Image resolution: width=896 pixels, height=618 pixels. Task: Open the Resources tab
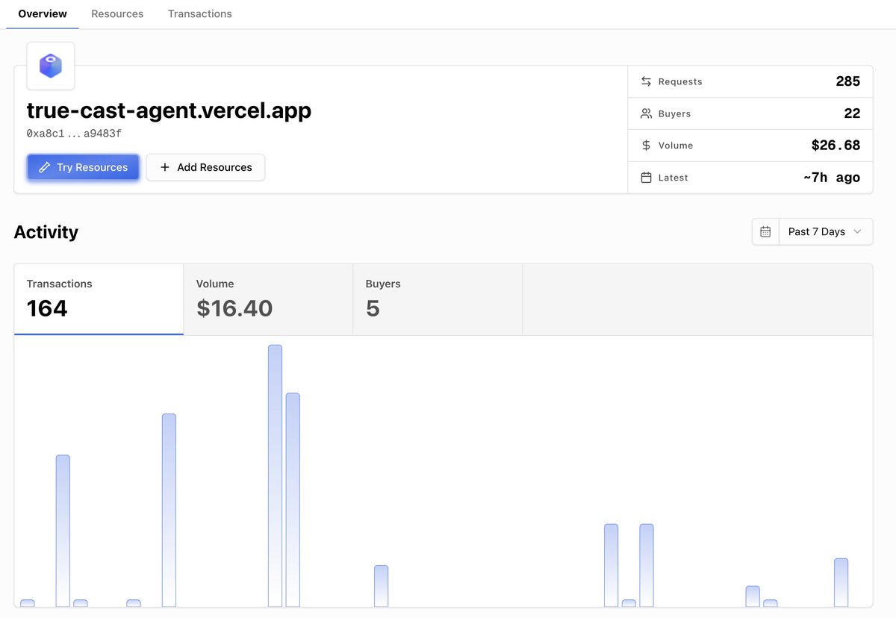[117, 13]
